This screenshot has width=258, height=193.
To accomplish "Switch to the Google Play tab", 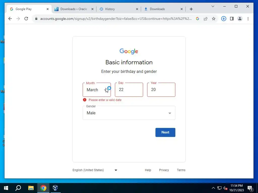I will coord(29,9).
